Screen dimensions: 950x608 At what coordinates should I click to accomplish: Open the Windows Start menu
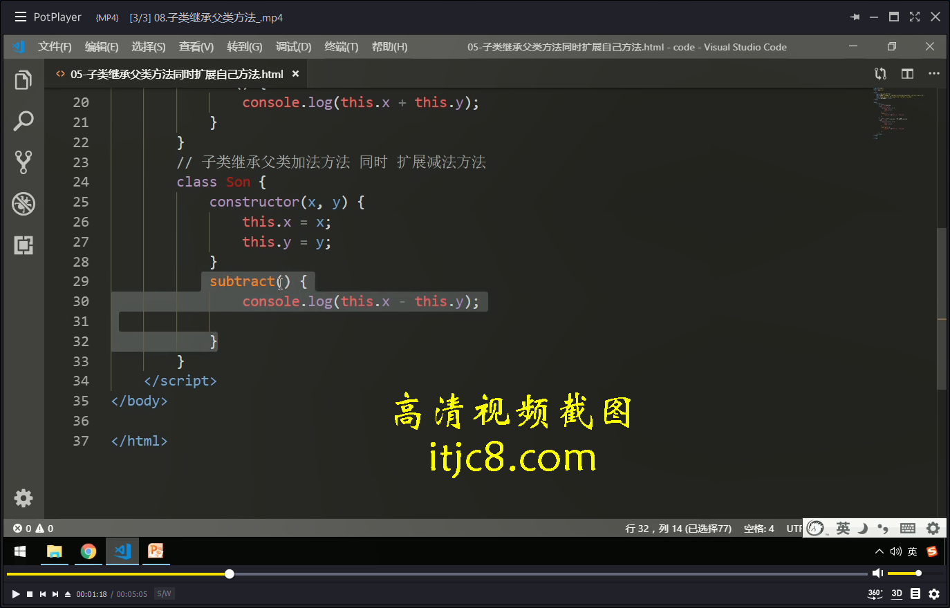20,551
